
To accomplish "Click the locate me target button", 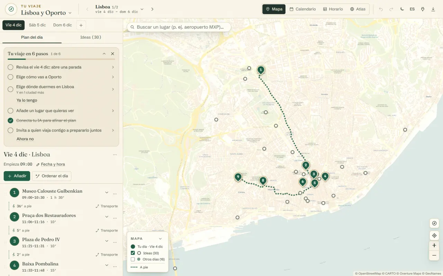I will coord(434,236).
